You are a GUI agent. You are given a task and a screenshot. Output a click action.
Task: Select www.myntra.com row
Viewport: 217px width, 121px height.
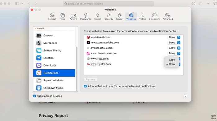[134, 64]
